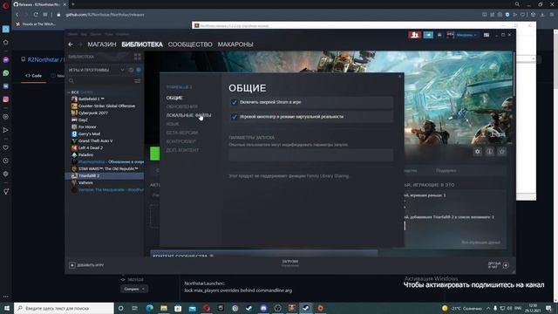The height and width of the screenshot is (314, 558).
Task: Select Paladins in the game list
Action: [x=85, y=155]
